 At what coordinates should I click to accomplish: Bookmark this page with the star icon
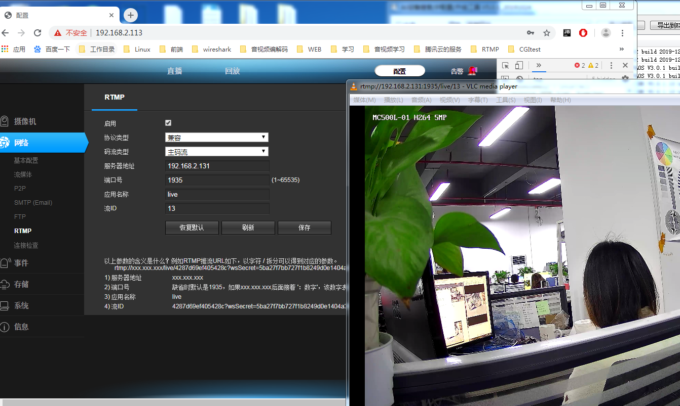(547, 33)
